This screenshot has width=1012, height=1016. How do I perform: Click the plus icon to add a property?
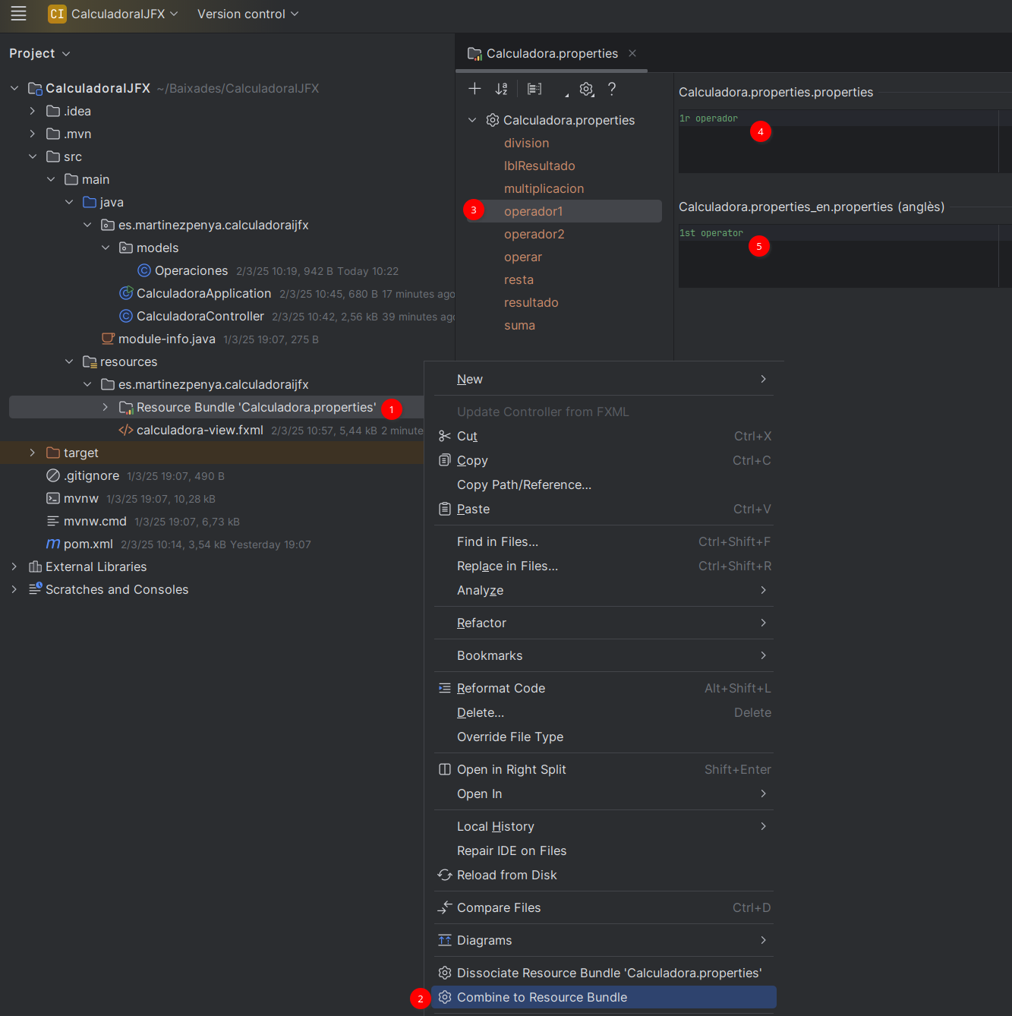474,89
